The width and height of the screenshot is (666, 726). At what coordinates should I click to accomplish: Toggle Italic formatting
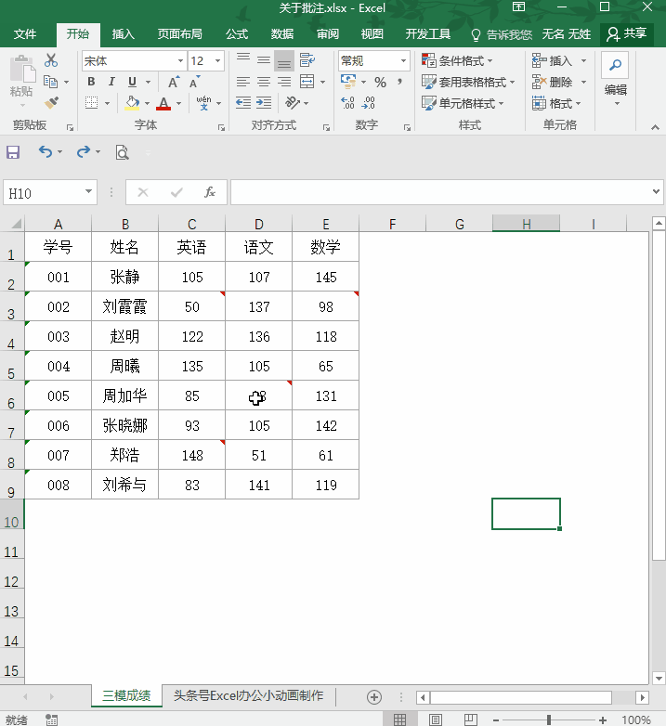click(111, 82)
